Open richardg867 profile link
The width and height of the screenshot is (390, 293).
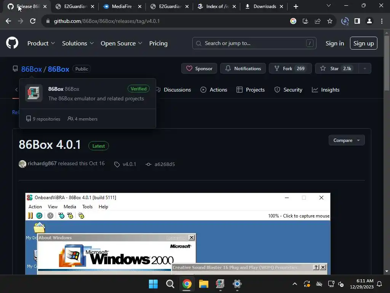pos(42,163)
